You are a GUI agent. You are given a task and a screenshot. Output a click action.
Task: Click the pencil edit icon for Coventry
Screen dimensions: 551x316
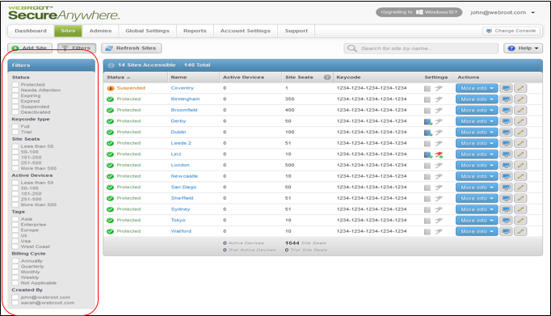[520, 88]
